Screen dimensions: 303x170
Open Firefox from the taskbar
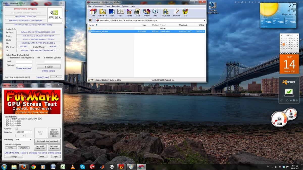24,167
